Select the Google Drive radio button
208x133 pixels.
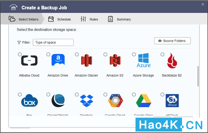[134, 94]
